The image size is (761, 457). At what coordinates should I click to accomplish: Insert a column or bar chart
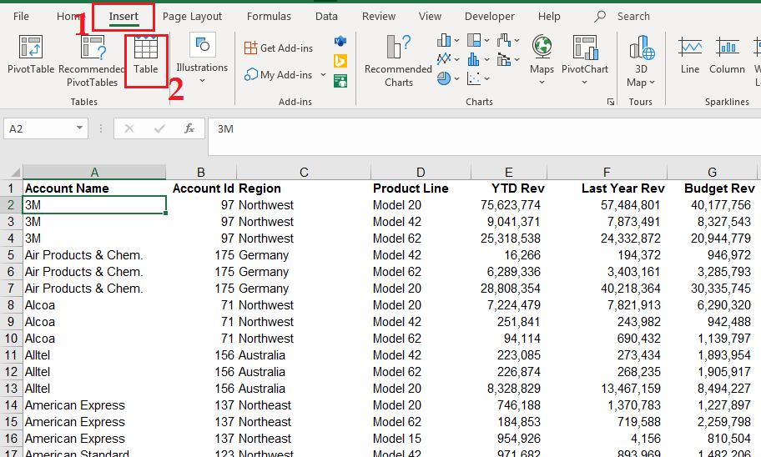point(444,40)
